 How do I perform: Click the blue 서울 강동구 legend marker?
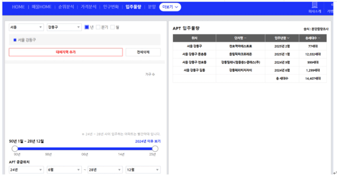pyautogui.click(x=15, y=40)
